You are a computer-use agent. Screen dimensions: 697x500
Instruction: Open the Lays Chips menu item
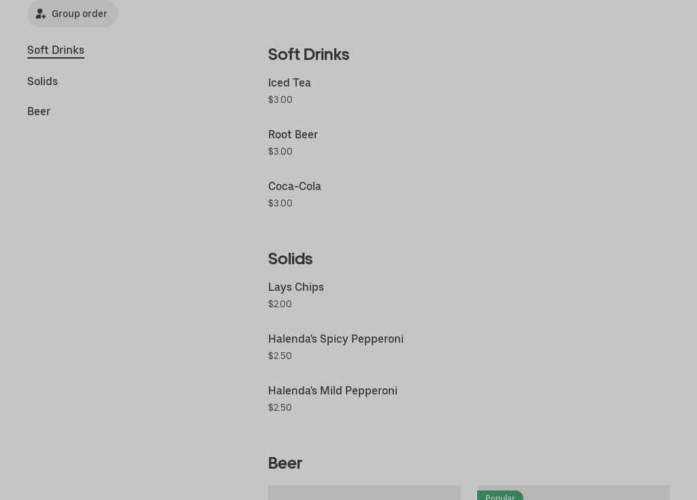pyautogui.click(x=296, y=287)
